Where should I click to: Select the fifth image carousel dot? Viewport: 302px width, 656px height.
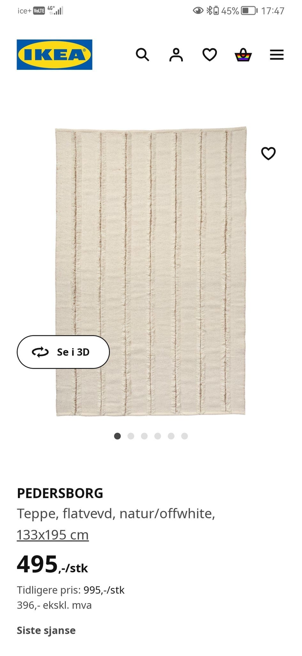pyautogui.click(x=171, y=436)
